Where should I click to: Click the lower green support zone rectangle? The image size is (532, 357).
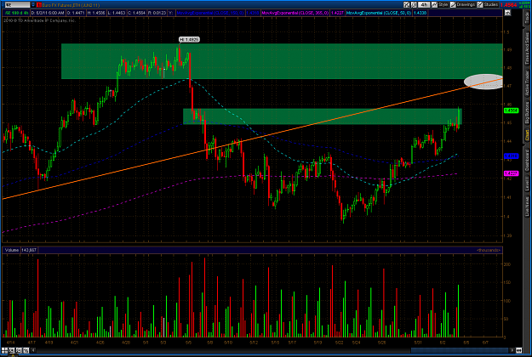tap(323, 116)
